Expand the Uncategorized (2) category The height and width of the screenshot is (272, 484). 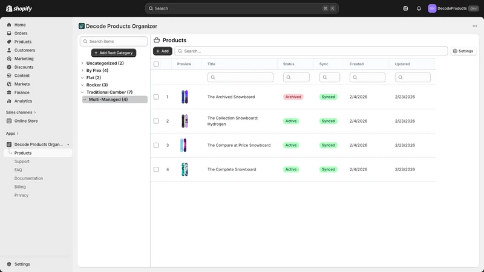[82, 63]
